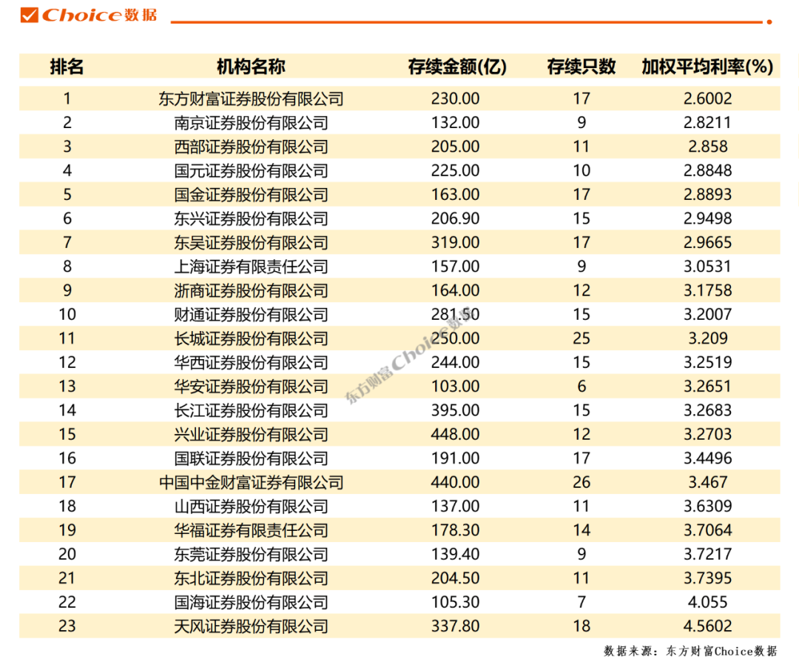This screenshot has width=799, height=662.
Task: Select the amount value 105.30
Action: click(455, 602)
